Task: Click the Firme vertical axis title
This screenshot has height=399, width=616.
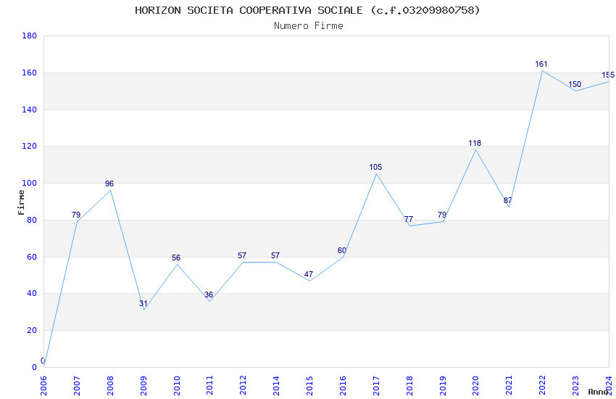Action: tap(21, 202)
